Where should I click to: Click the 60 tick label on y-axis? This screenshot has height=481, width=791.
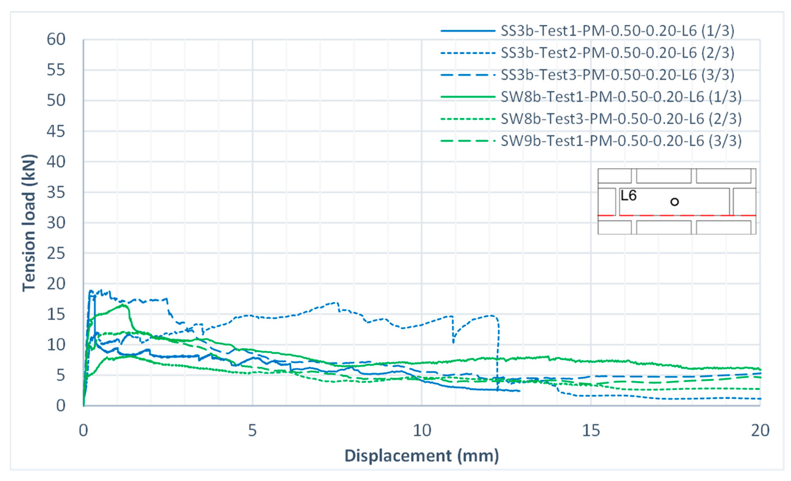[x=56, y=40]
